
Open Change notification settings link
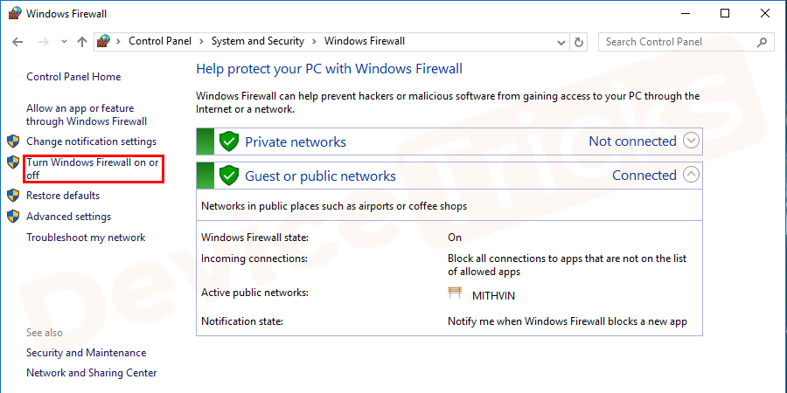(x=91, y=141)
